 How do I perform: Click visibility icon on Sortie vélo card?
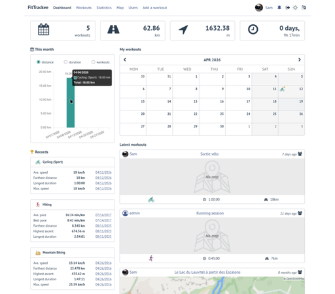(300, 154)
